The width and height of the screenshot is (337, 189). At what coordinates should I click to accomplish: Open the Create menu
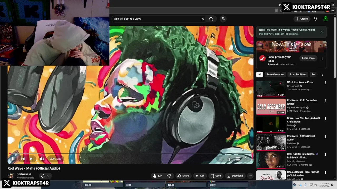pyautogui.click(x=301, y=19)
